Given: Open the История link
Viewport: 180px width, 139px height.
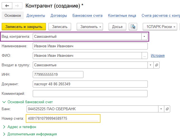Looking at the screenshot, I should click(x=158, y=55).
